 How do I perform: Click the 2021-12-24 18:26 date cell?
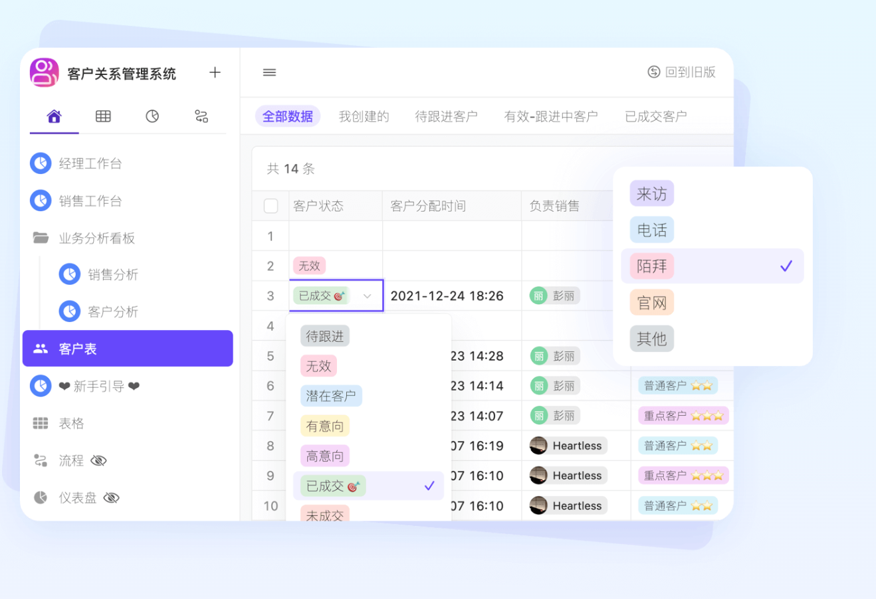click(x=447, y=296)
